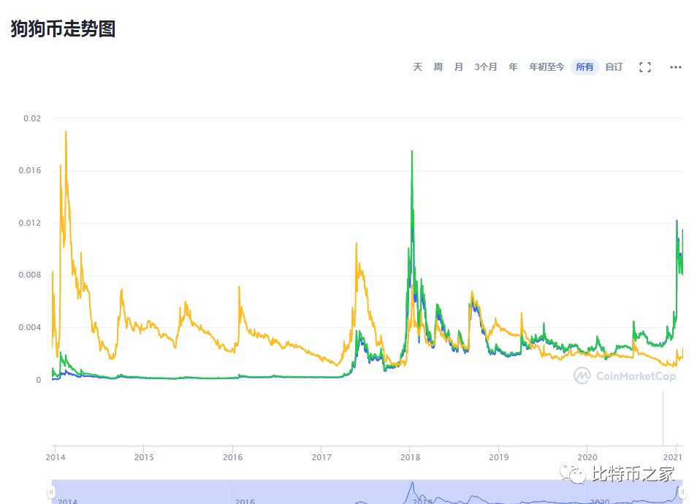Click the 2016 x-axis label
Viewport: 697px width, 504px height.
(x=233, y=457)
